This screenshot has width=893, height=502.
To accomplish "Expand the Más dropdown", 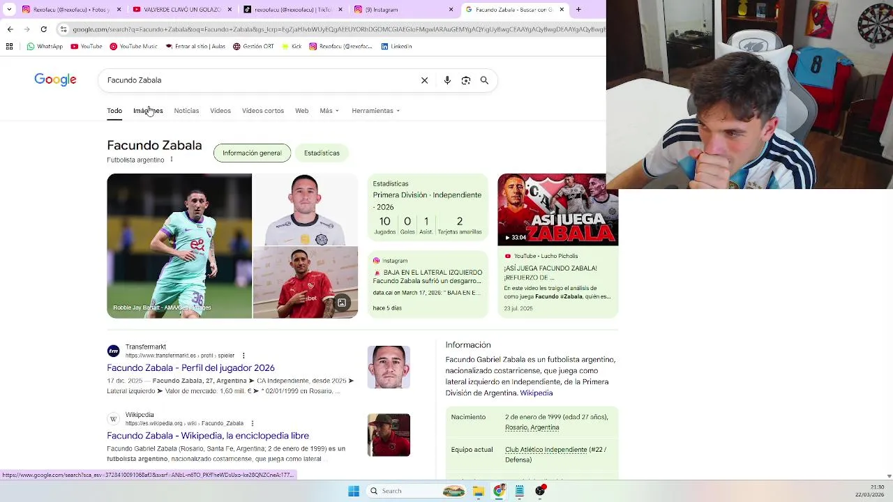I will [x=329, y=111].
